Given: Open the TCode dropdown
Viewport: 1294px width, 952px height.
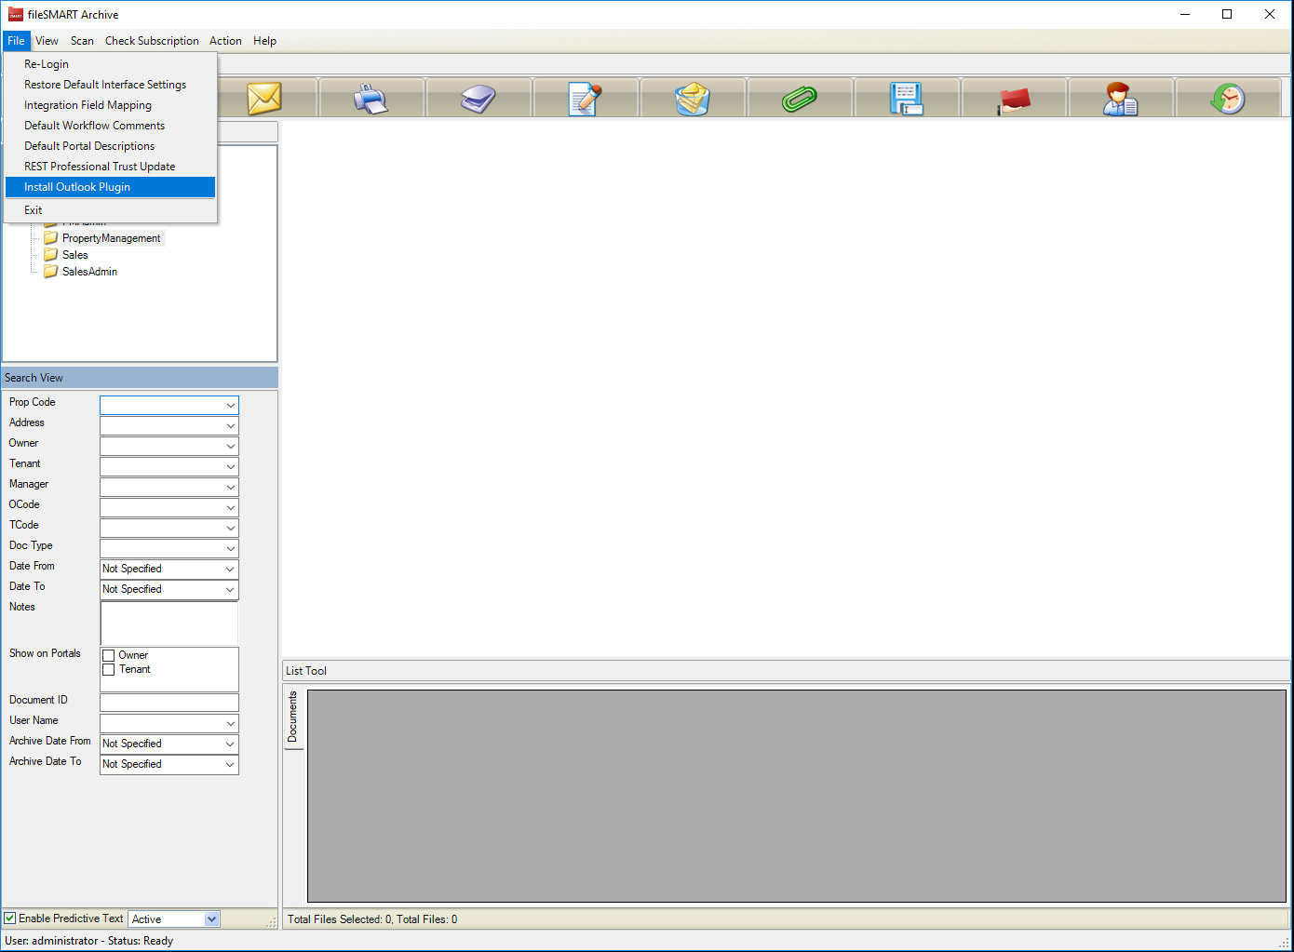Looking at the screenshot, I should coord(230,528).
